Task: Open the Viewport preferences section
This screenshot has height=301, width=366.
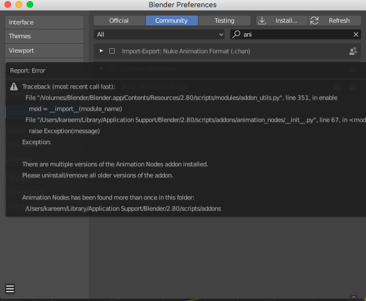Action: (x=44, y=50)
